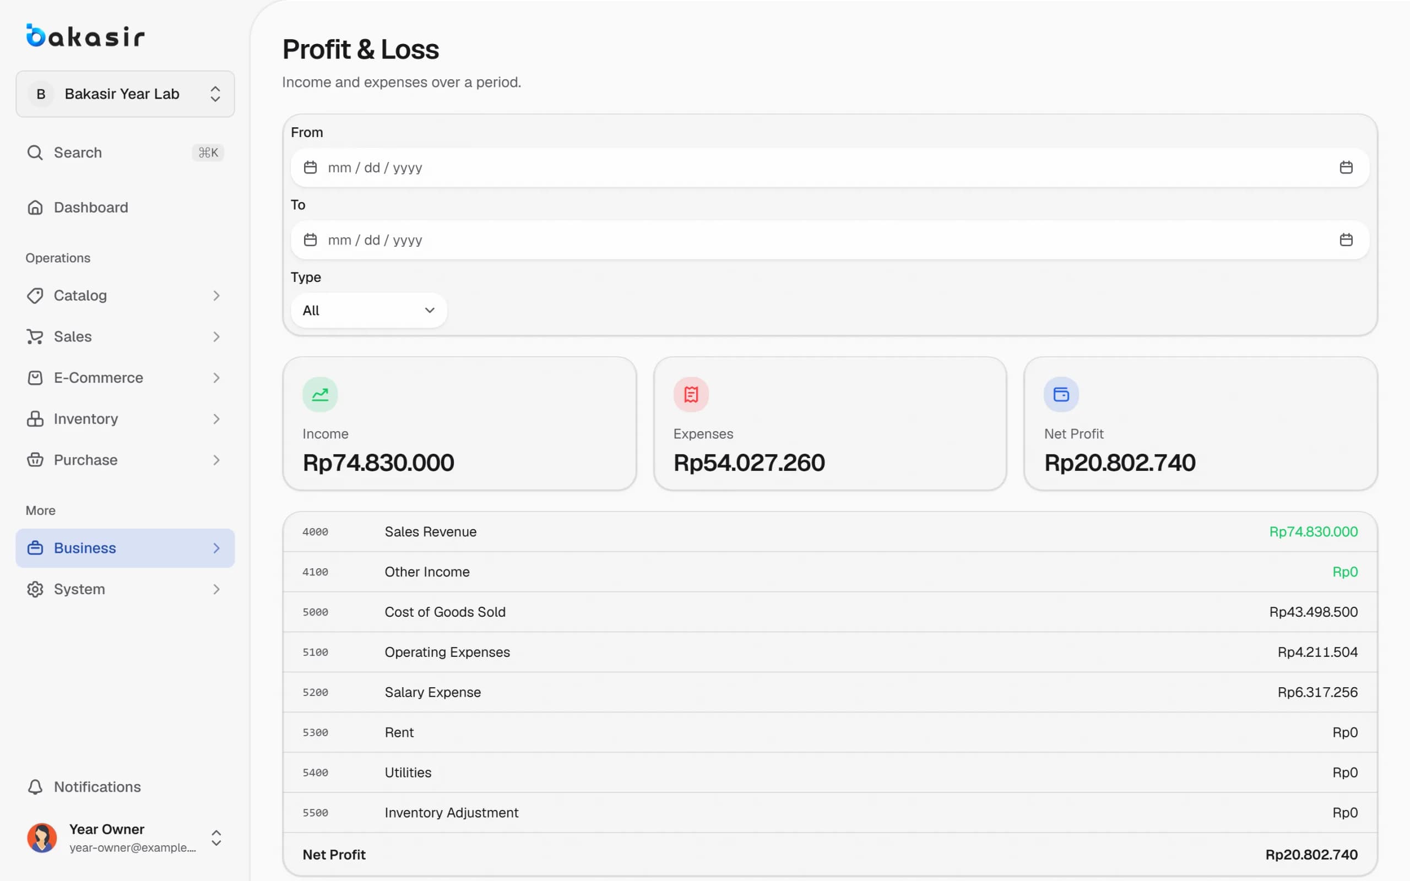Click the Net Profit total Rp20.802.740 in table

point(1311,855)
